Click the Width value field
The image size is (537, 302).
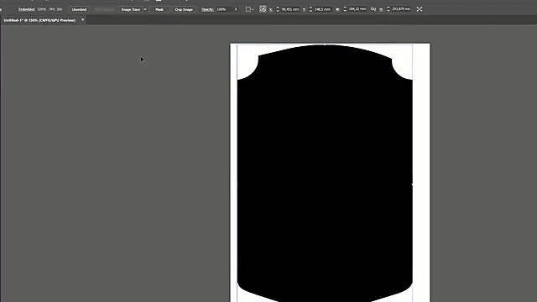pos(357,9)
